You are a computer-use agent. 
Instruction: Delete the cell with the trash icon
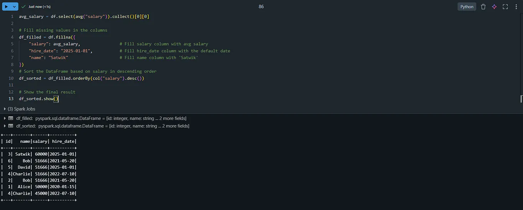pyautogui.click(x=483, y=7)
